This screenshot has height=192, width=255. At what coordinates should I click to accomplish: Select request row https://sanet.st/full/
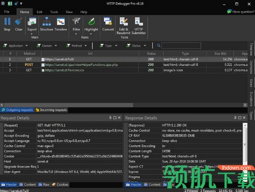pos(124,59)
